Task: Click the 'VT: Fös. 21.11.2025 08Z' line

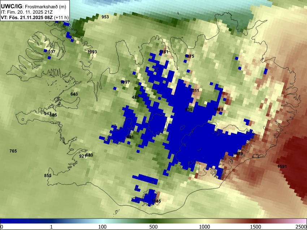Action: coord(27,17)
